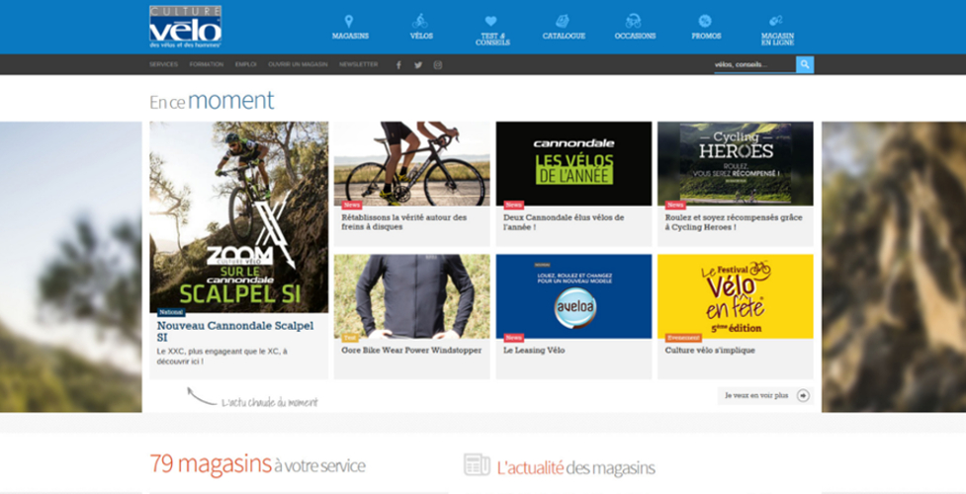Screen dimensions: 966x494
Task: Focus the 'vélos, conseils...' search field
Action: 752,65
